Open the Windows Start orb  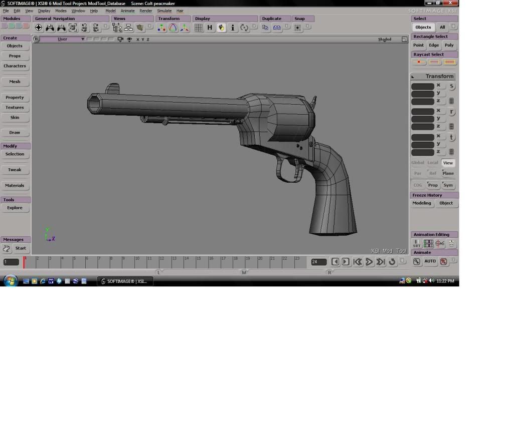pos(11,281)
